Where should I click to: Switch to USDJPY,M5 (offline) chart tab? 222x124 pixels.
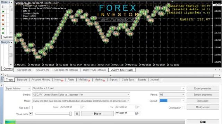(94, 70)
